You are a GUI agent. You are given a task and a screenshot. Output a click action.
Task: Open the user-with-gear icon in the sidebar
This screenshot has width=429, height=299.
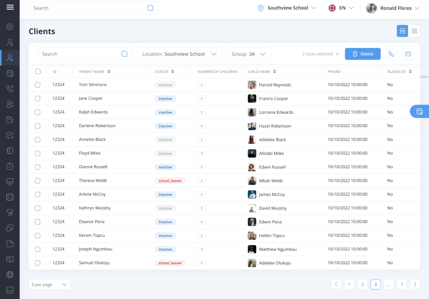(x=10, y=43)
